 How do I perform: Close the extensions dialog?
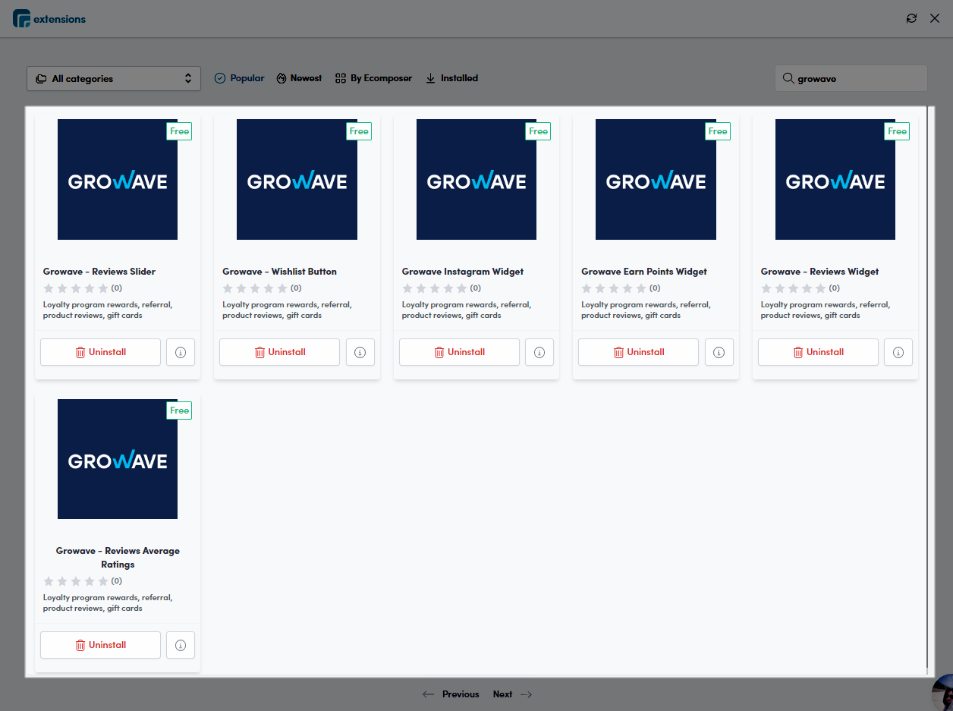point(935,18)
